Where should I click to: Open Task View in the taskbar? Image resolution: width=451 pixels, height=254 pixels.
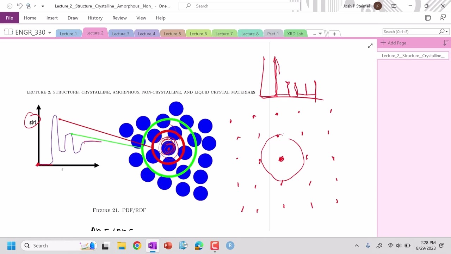pos(105,246)
